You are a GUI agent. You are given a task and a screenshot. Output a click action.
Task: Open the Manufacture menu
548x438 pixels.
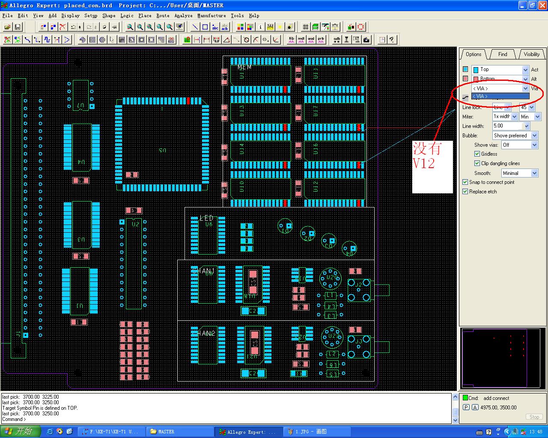point(211,15)
